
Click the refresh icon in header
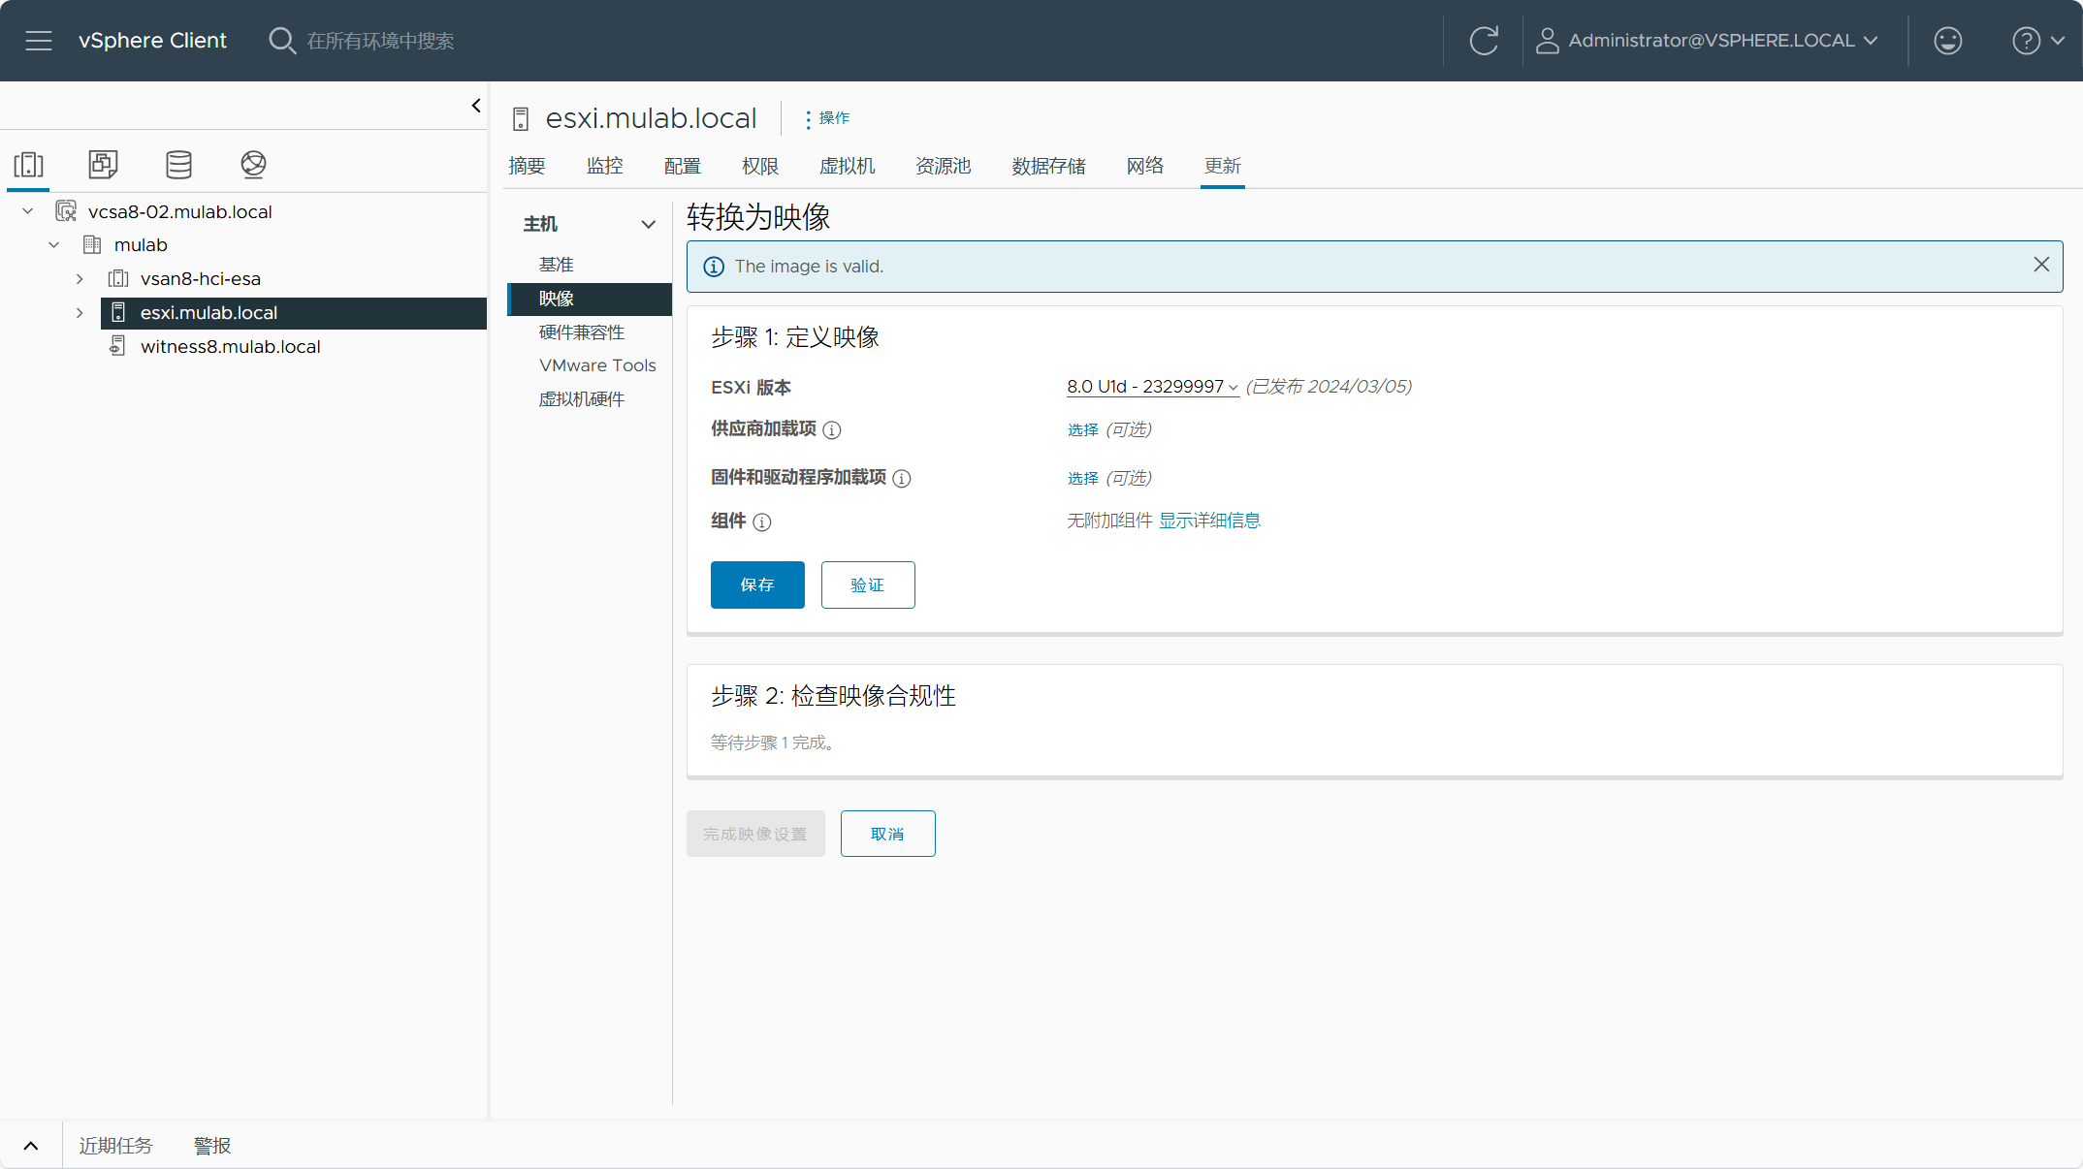1484,41
